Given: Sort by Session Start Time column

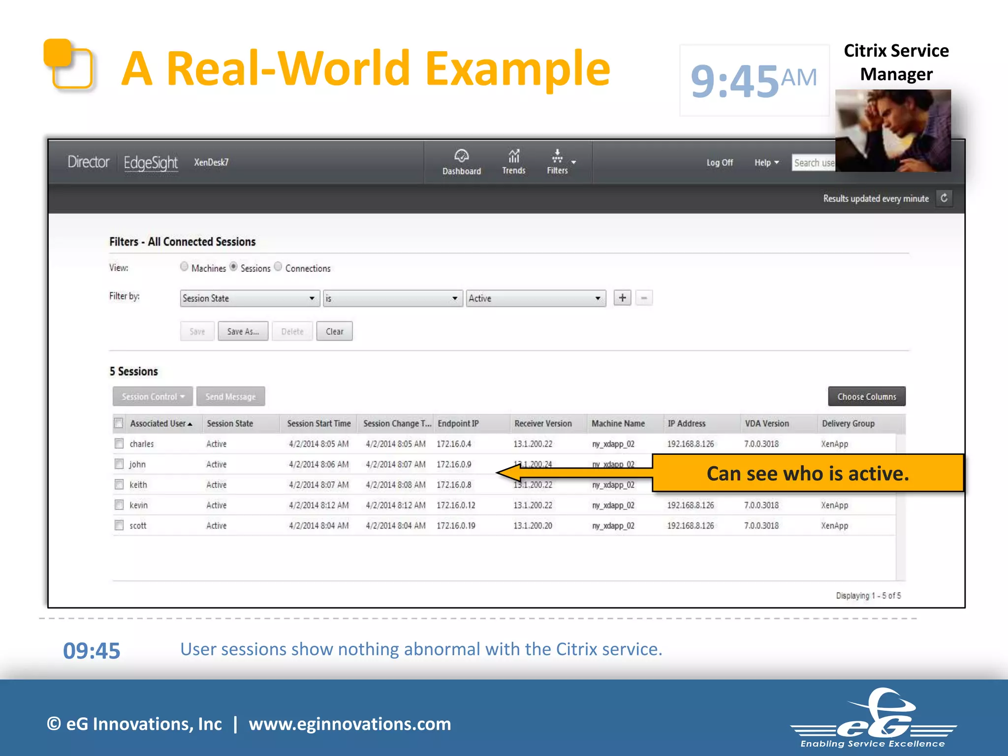Looking at the screenshot, I should 319,423.
